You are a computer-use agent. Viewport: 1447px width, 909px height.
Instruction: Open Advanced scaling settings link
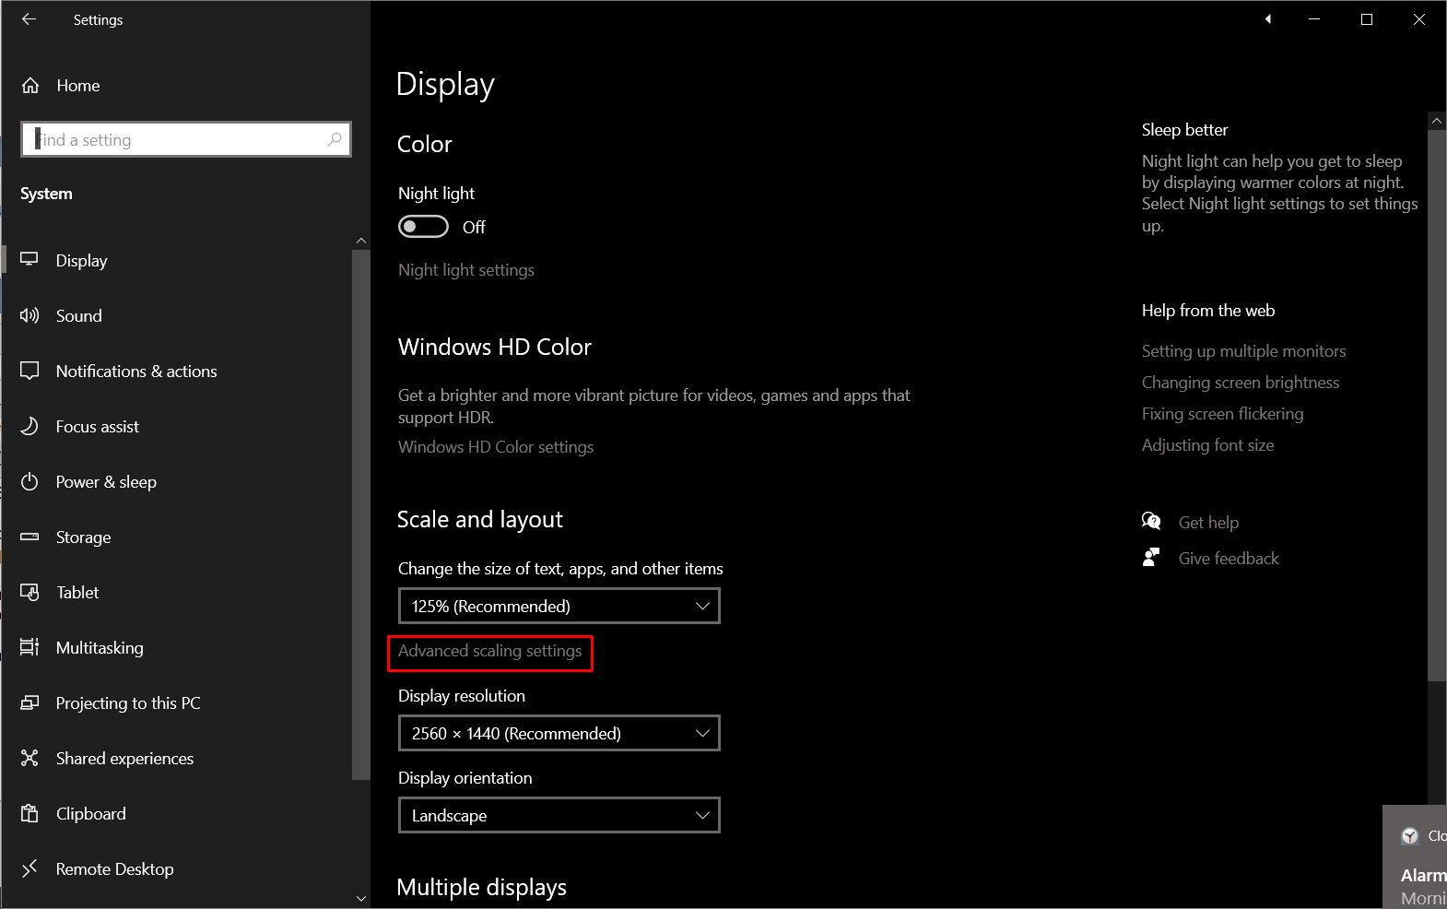pos(489,651)
